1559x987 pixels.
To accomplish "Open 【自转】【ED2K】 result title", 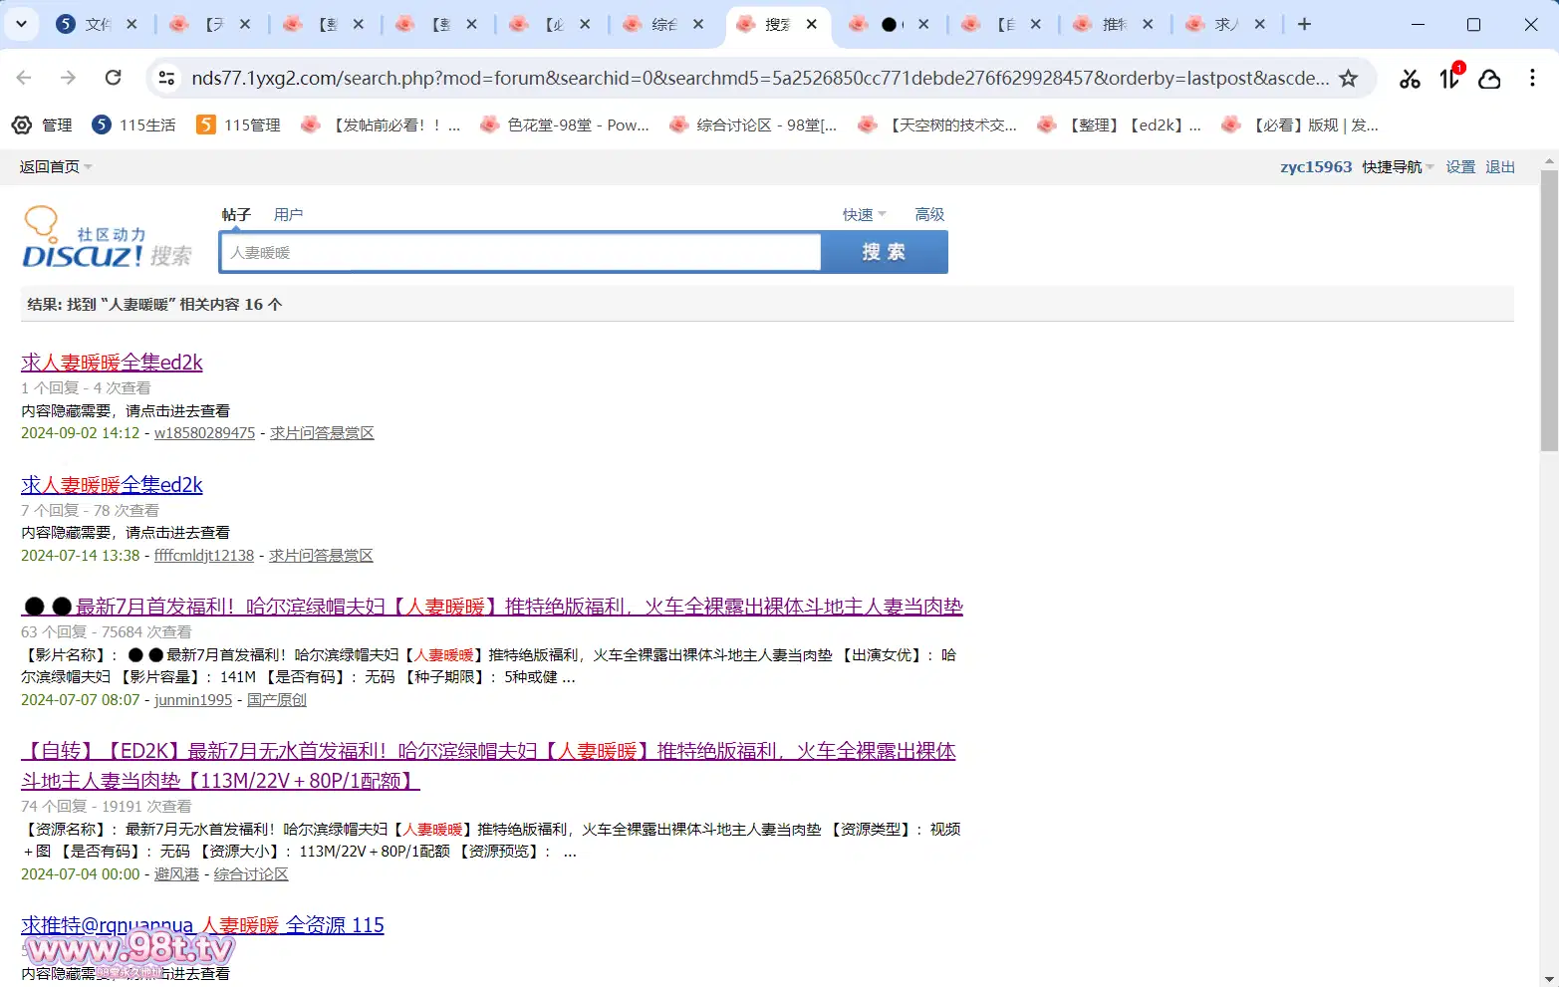I will coord(488,766).
